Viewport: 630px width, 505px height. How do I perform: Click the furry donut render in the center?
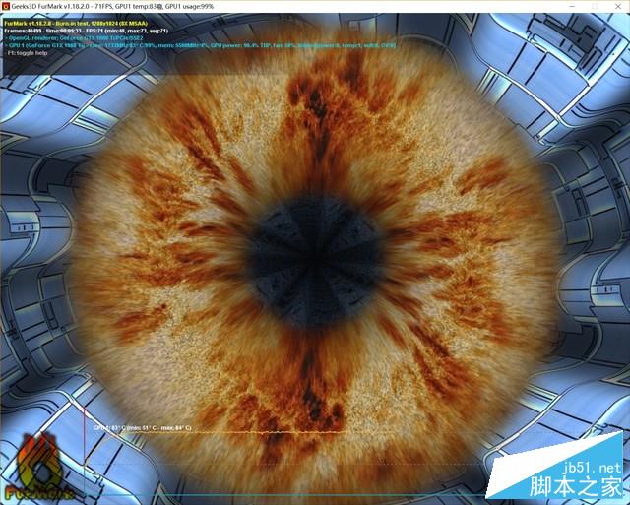(x=315, y=261)
